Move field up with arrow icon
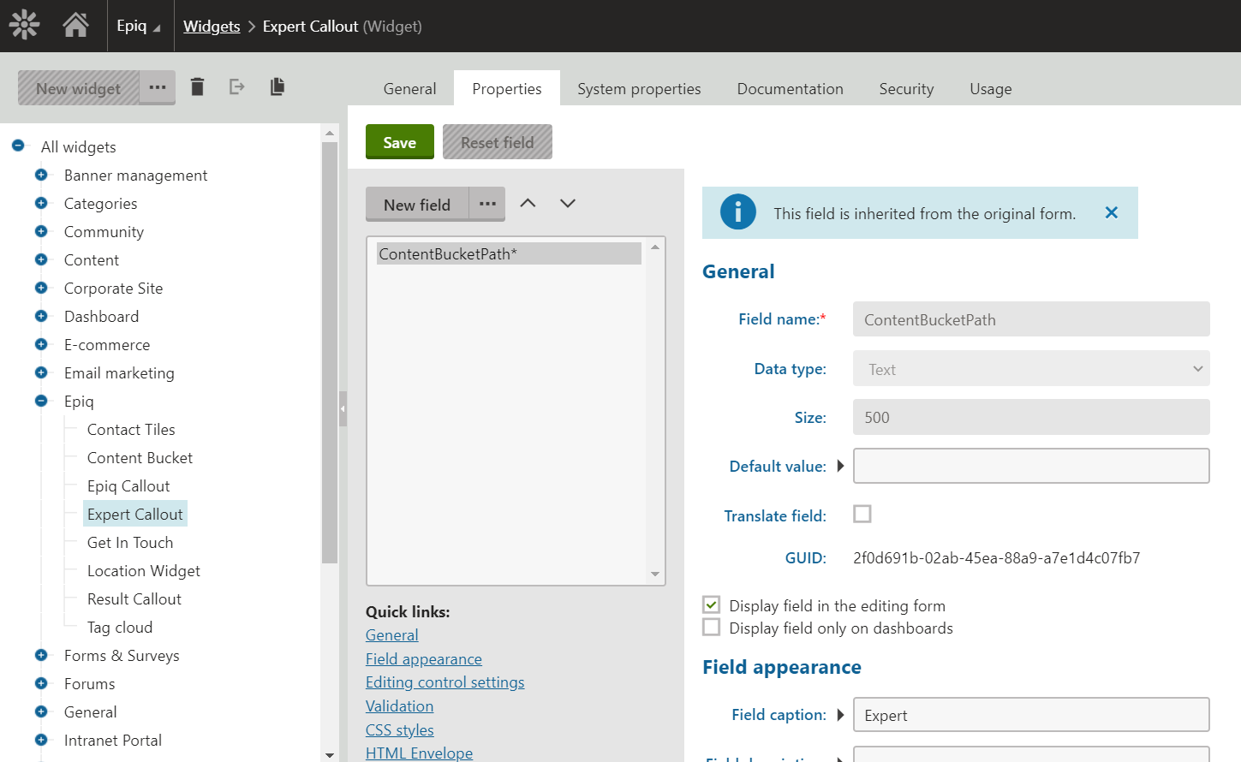Screen dimensions: 1241x762 pyautogui.click(x=528, y=204)
